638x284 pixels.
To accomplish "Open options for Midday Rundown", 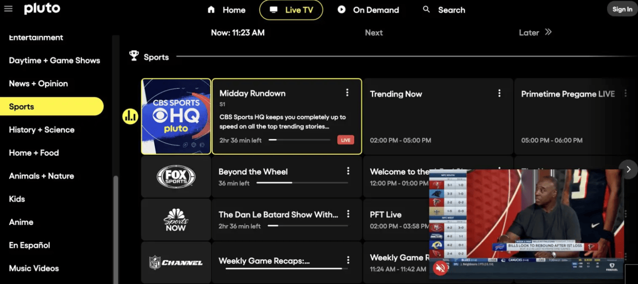I will point(347,93).
